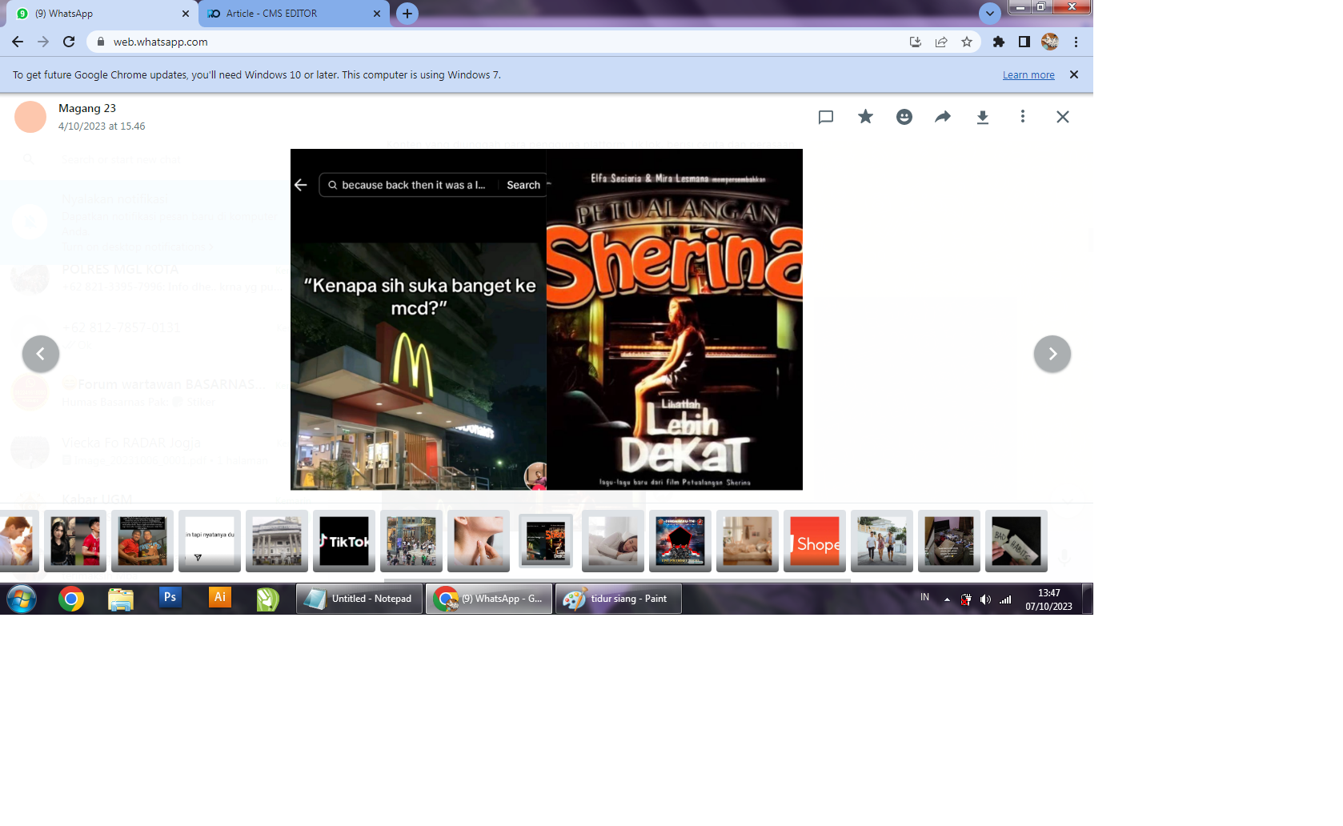Select the grey columned building thumbnail
The width and height of the screenshot is (1343, 826).
tap(277, 541)
